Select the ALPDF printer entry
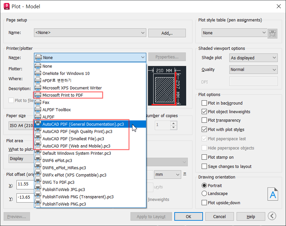 tap(90, 117)
